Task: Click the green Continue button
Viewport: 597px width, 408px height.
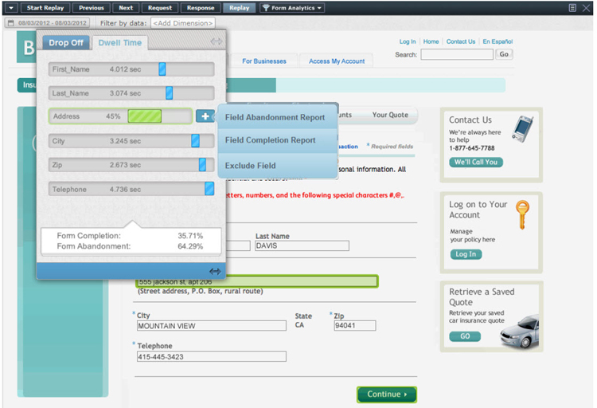Action: pyautogui.click(x=386, y=394)
